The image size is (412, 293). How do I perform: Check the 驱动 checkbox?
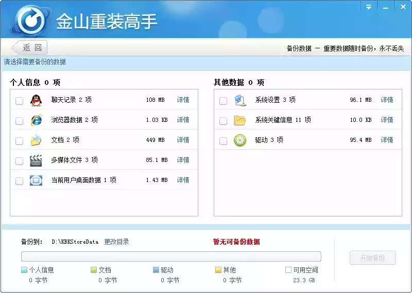[x=223, y=141]
